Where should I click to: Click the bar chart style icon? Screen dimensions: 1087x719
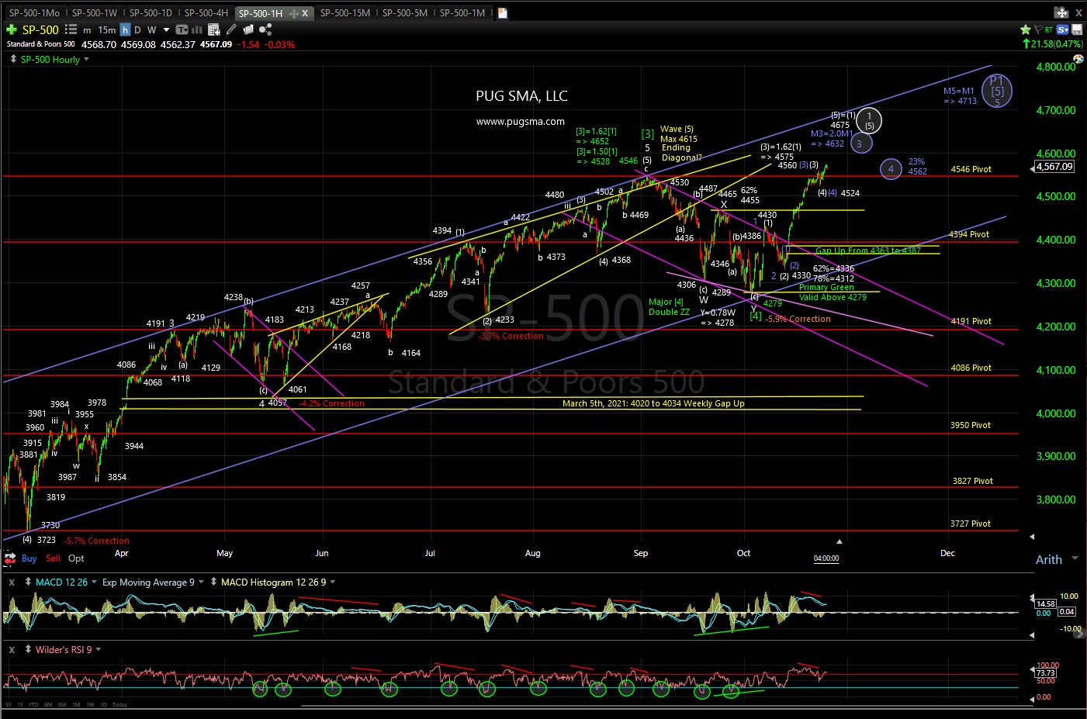coord(197,29)
